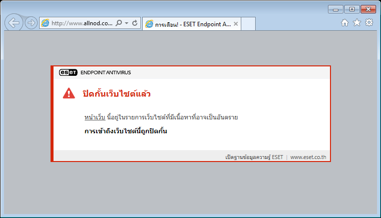Click the Internet Explorer page icon in address bar

[45, 23]
